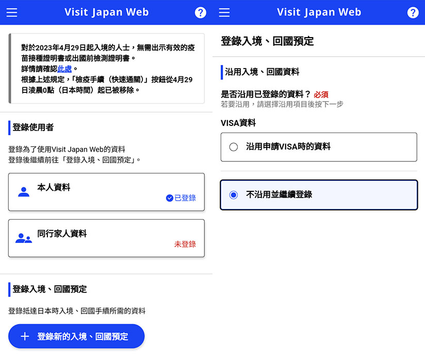This screenshot has width=425, height=358.
Task: Open hamburger menu on the right screen
Action: 224,12
